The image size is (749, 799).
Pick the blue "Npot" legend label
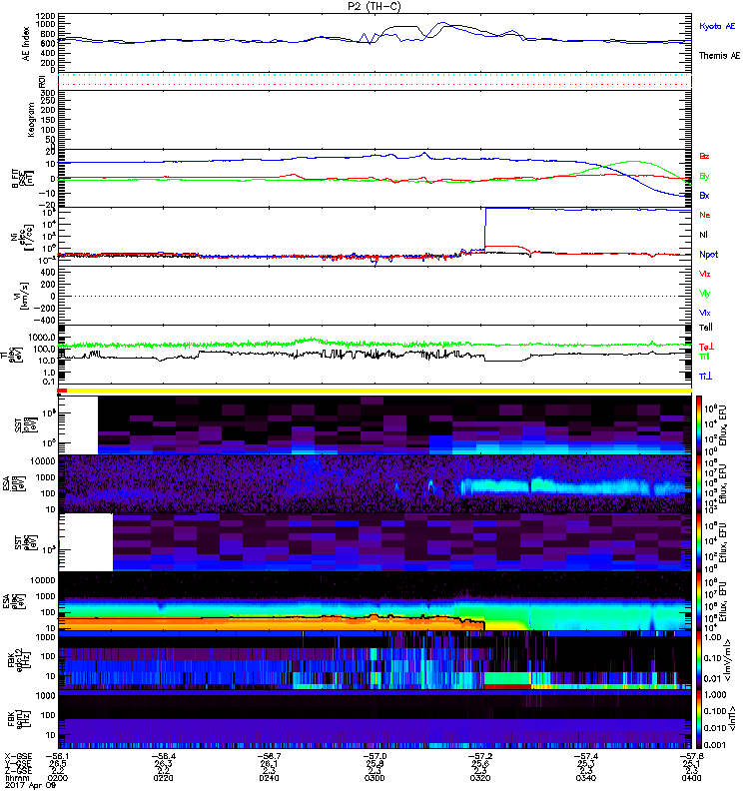709,255
